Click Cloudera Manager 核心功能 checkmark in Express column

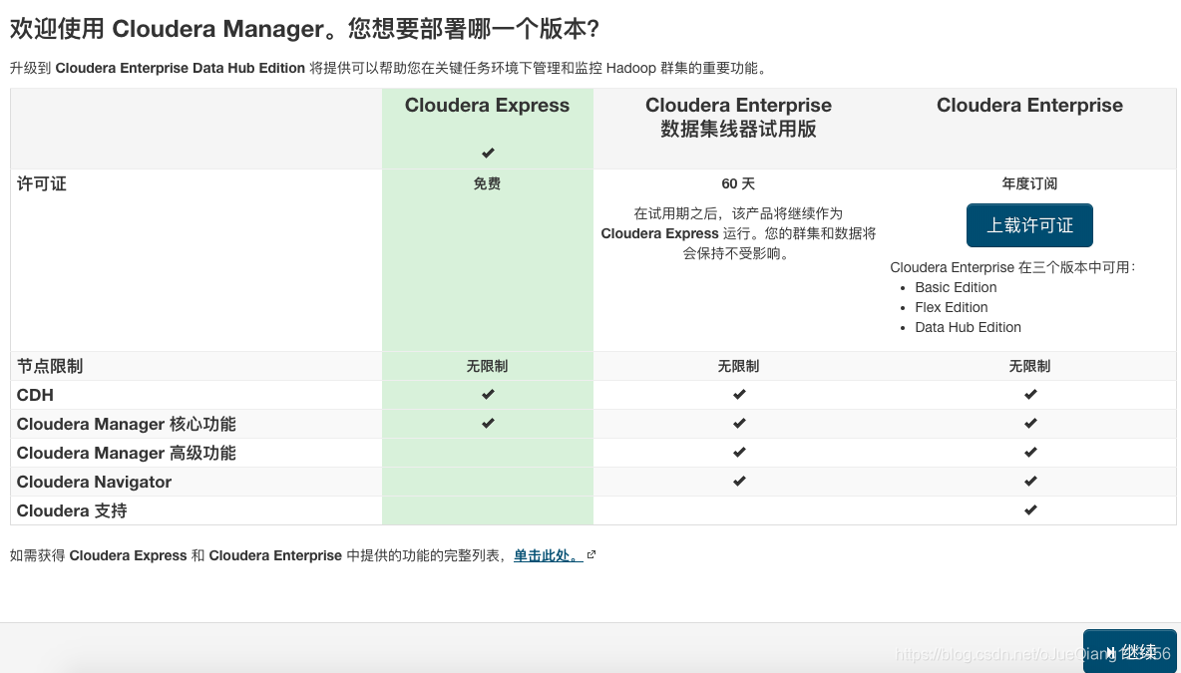[x=488, y=423]
